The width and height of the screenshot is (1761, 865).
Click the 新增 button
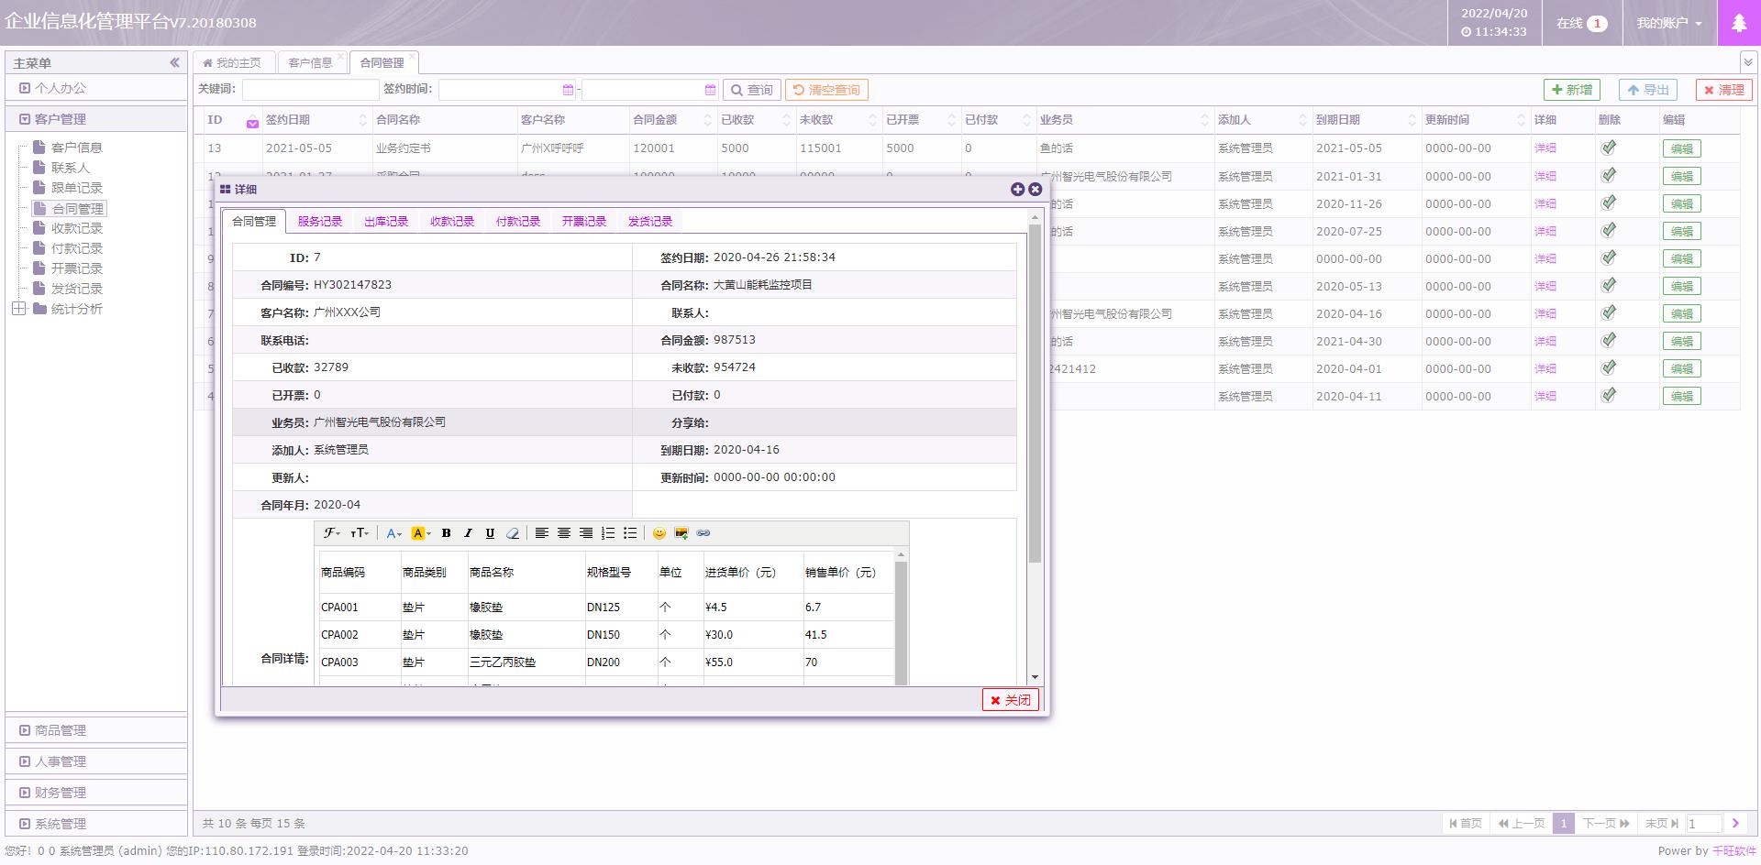point(1571,90)
